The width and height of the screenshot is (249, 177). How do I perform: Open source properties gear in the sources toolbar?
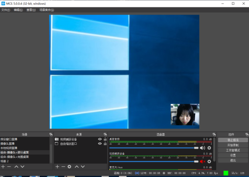point(69,167)
